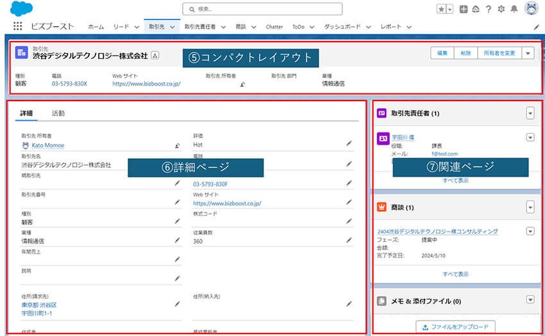Open the global actions plus icon
This screenshot has width=545, height=336.
point(464,10)
